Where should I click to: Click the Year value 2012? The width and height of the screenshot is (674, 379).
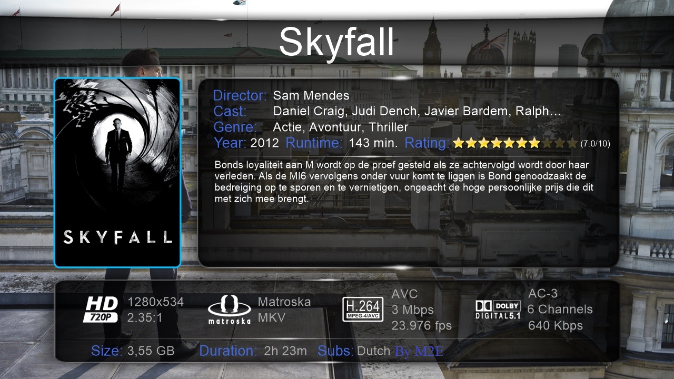coord(264,143)
